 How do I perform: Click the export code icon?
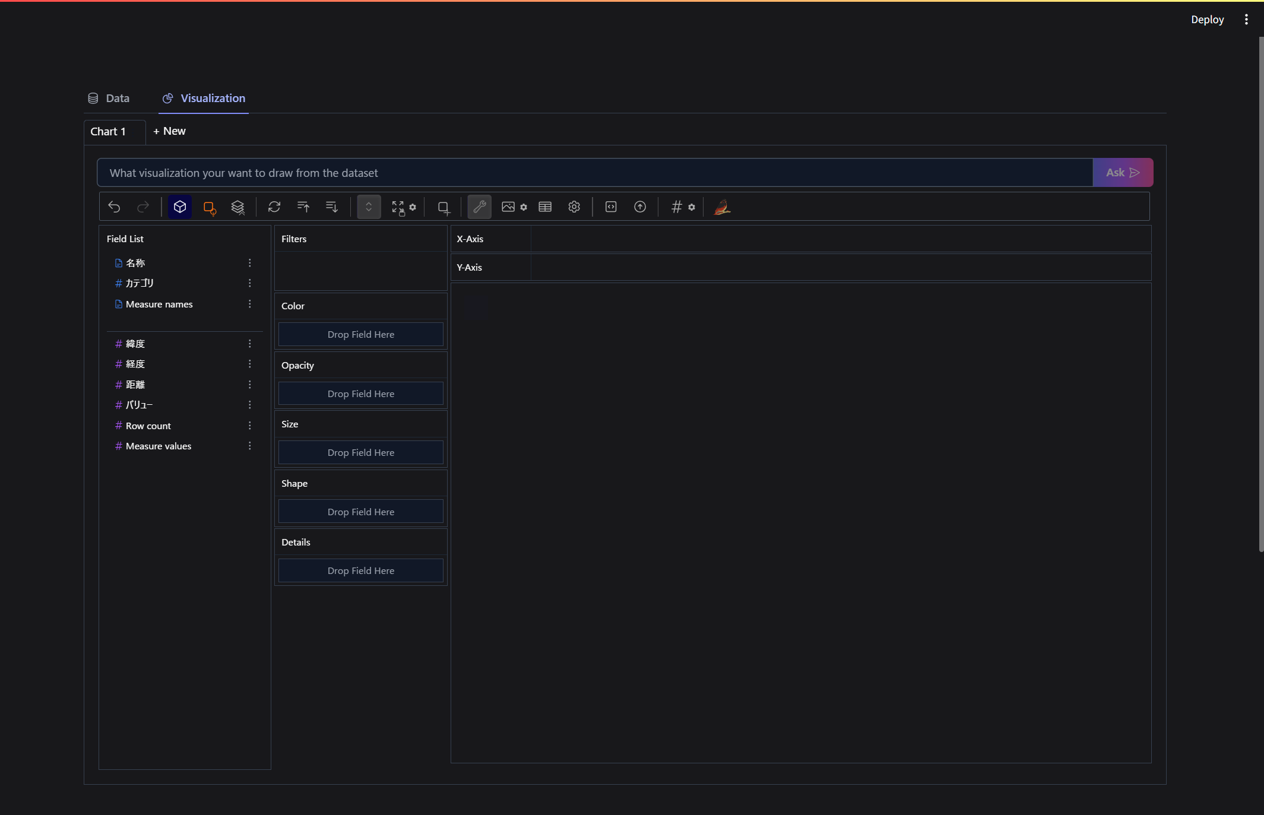611,207
